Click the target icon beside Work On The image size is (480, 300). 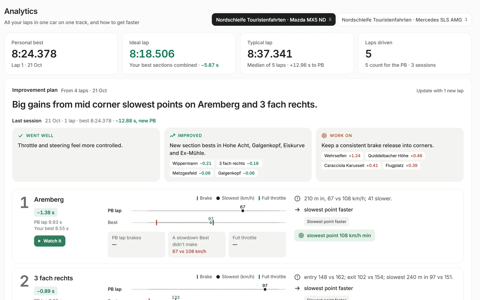click(324, 136)
